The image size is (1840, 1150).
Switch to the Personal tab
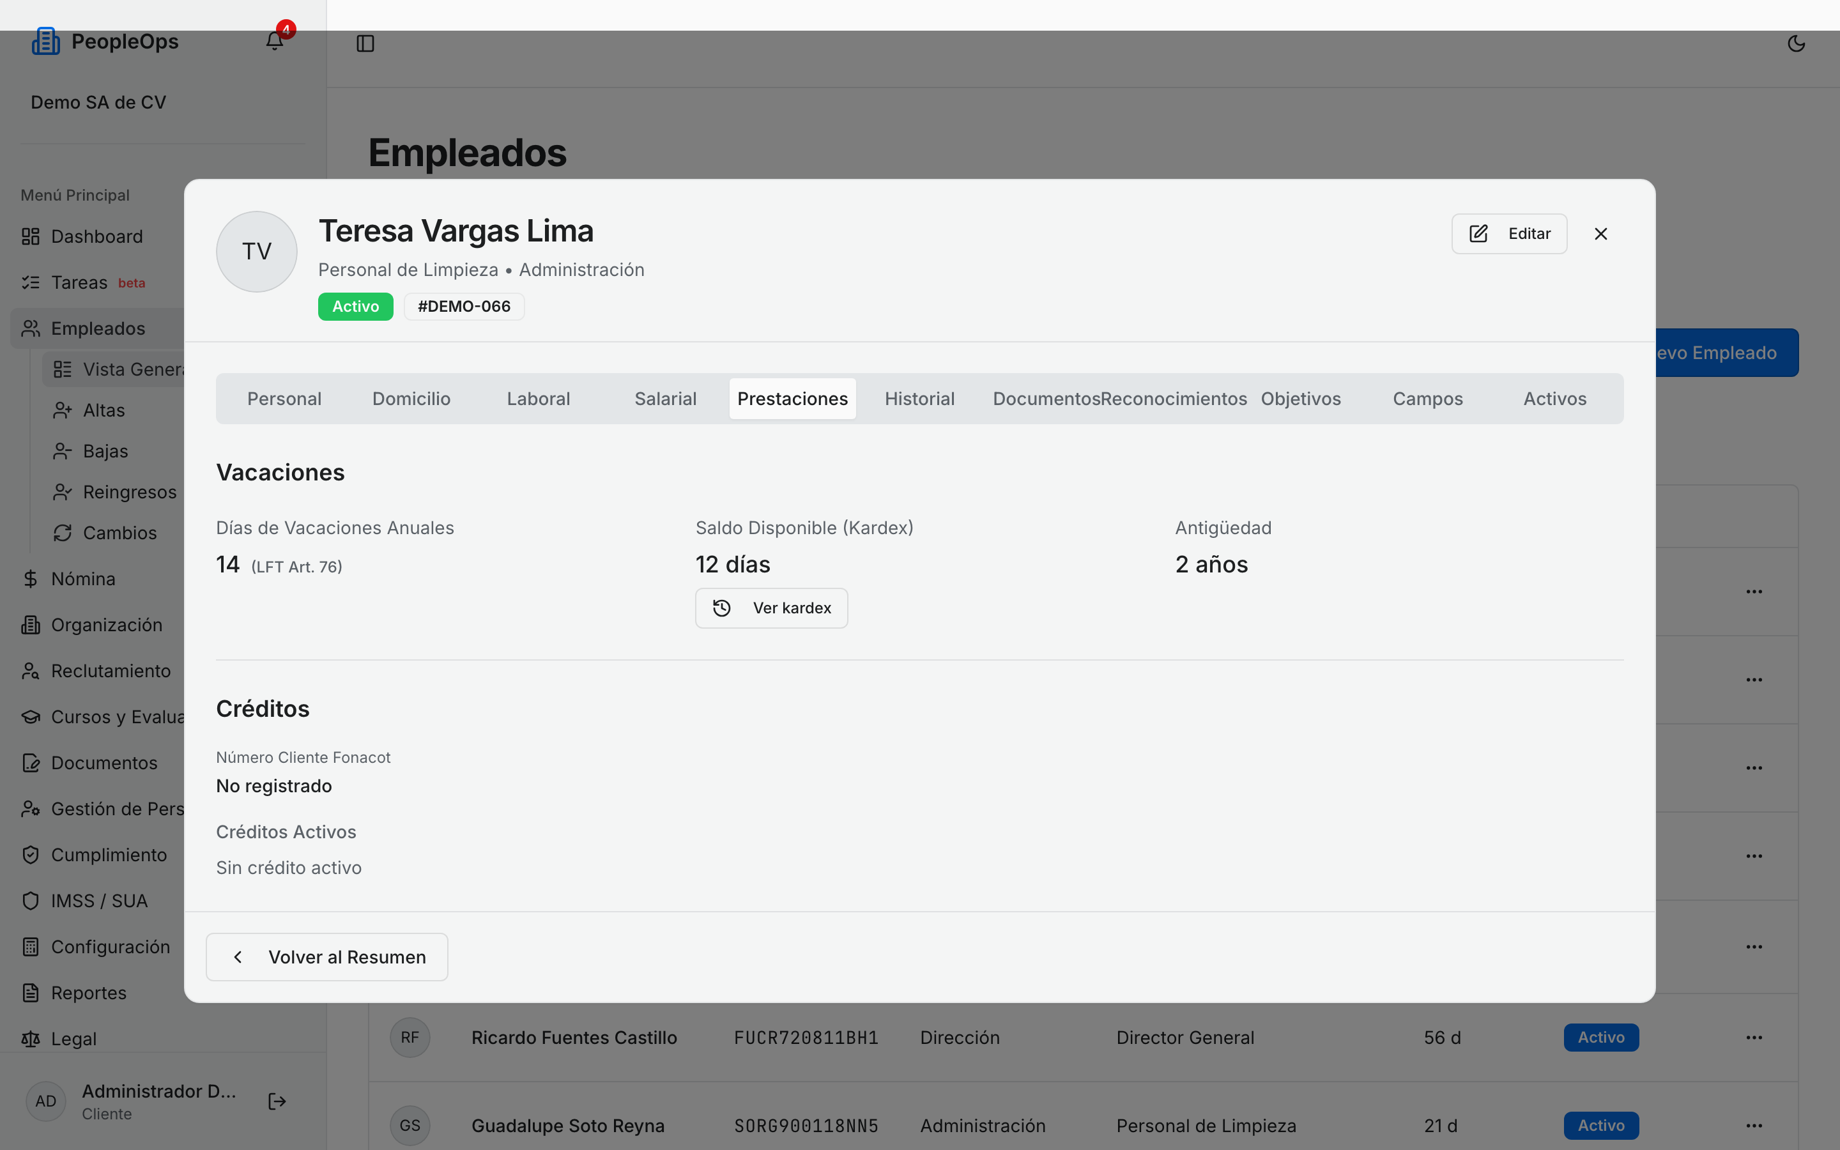coord(284,399)
